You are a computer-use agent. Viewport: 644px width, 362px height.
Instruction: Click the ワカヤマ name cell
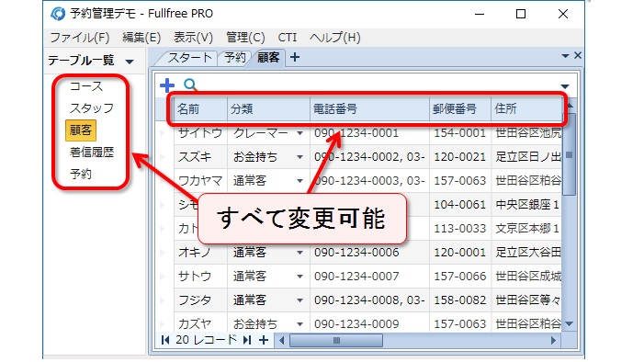200,181
